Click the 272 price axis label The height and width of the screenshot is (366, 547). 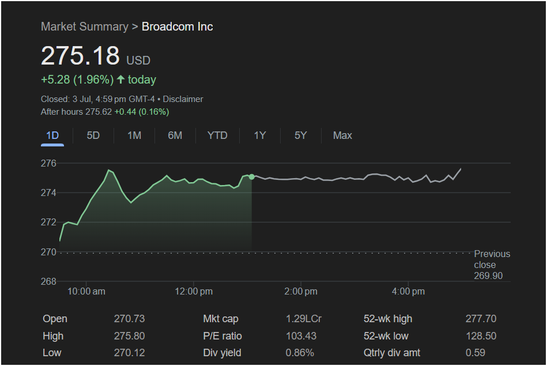click(x=48, y=222)
